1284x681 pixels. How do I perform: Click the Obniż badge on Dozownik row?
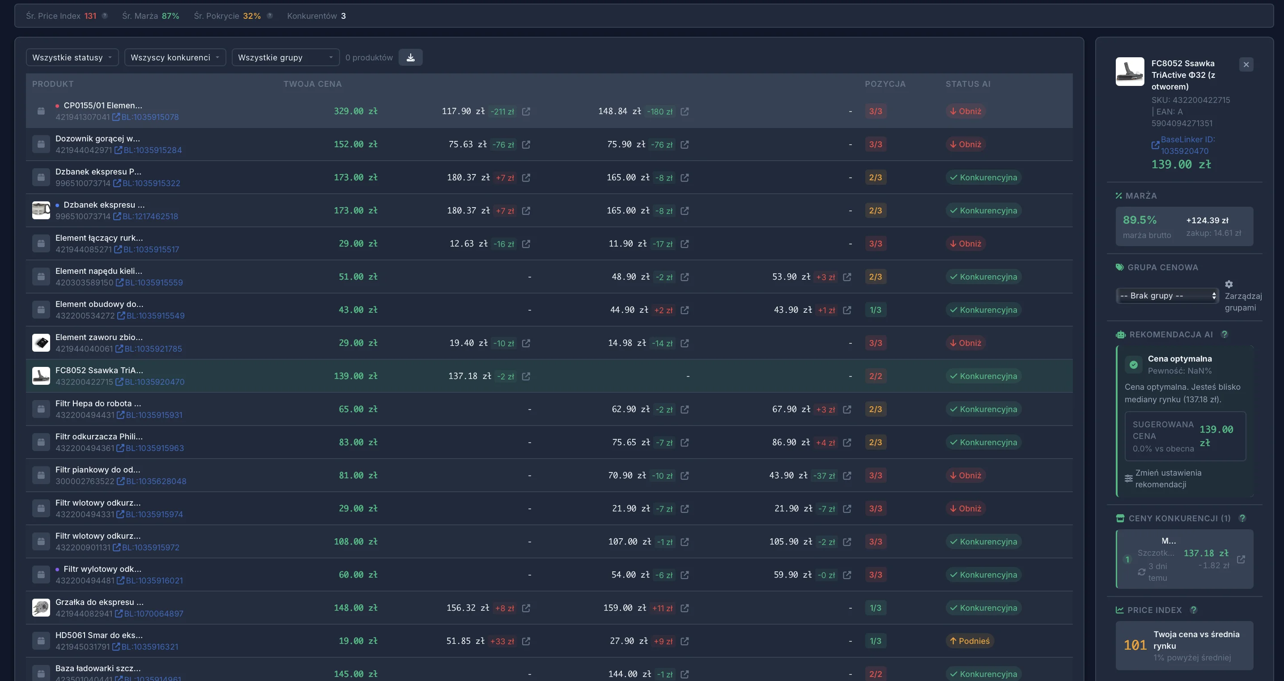(x=966, y=144)
